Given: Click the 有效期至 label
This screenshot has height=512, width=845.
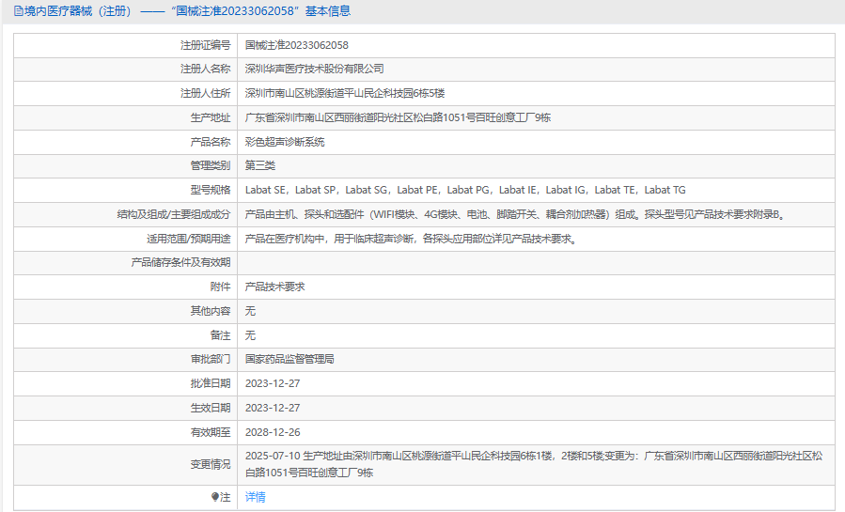Looking at the screenshot, I should (211, 432).
